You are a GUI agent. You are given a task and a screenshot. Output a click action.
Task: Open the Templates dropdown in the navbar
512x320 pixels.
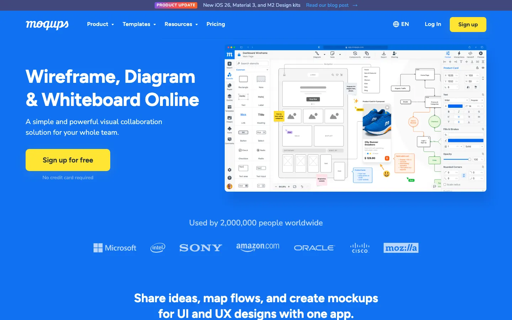coord(139,24)
